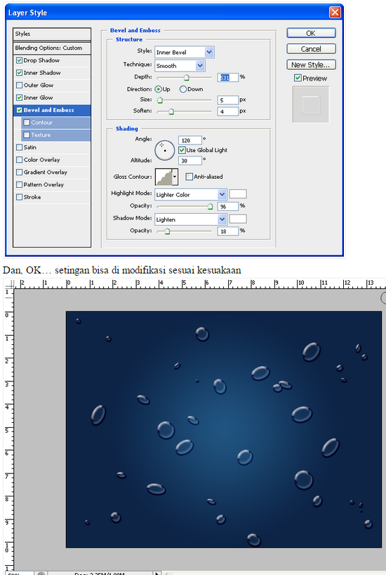Click the Soften px input field
Image resolution: width=386 pixels, height=575 pixels.
pyautogui.click(x=228, y=111)
